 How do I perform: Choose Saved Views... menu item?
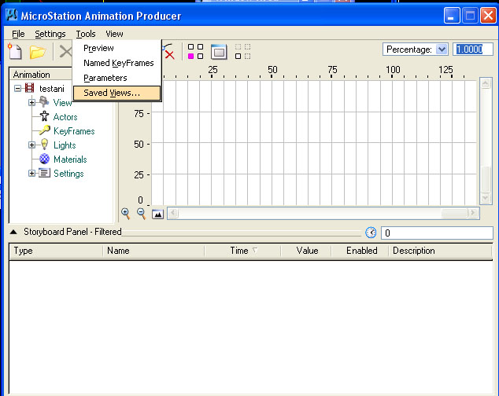tap(117, 93)
